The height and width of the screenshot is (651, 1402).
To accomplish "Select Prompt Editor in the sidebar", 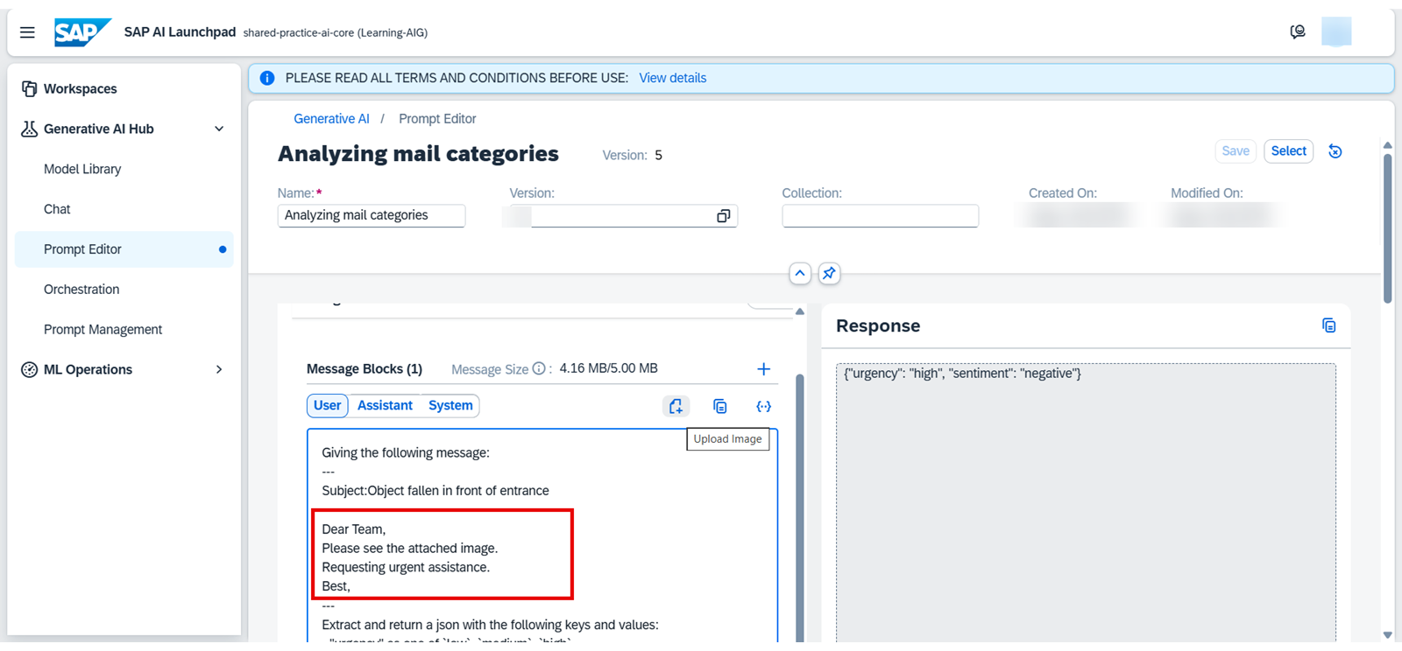I will point(124,249).
